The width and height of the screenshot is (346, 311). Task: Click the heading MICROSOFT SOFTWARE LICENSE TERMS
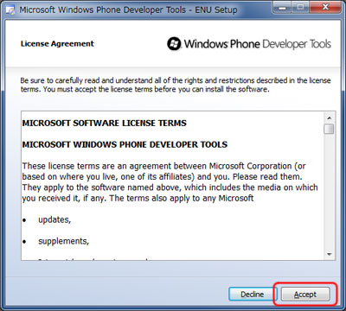point(105,124)
